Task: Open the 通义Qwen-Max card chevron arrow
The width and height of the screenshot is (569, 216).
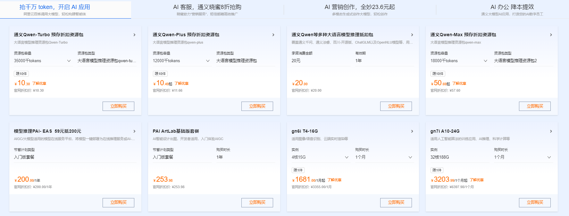Action: pyautogui.click(x=551, y=35)
